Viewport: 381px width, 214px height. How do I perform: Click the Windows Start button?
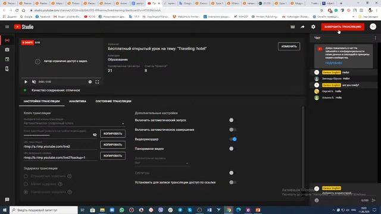click(x=5, y=210)
